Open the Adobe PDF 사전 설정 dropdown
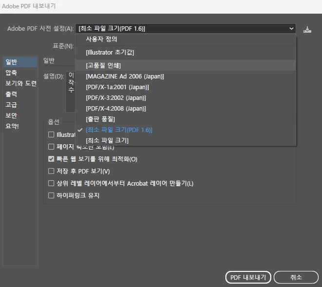 tap(186, 29)
